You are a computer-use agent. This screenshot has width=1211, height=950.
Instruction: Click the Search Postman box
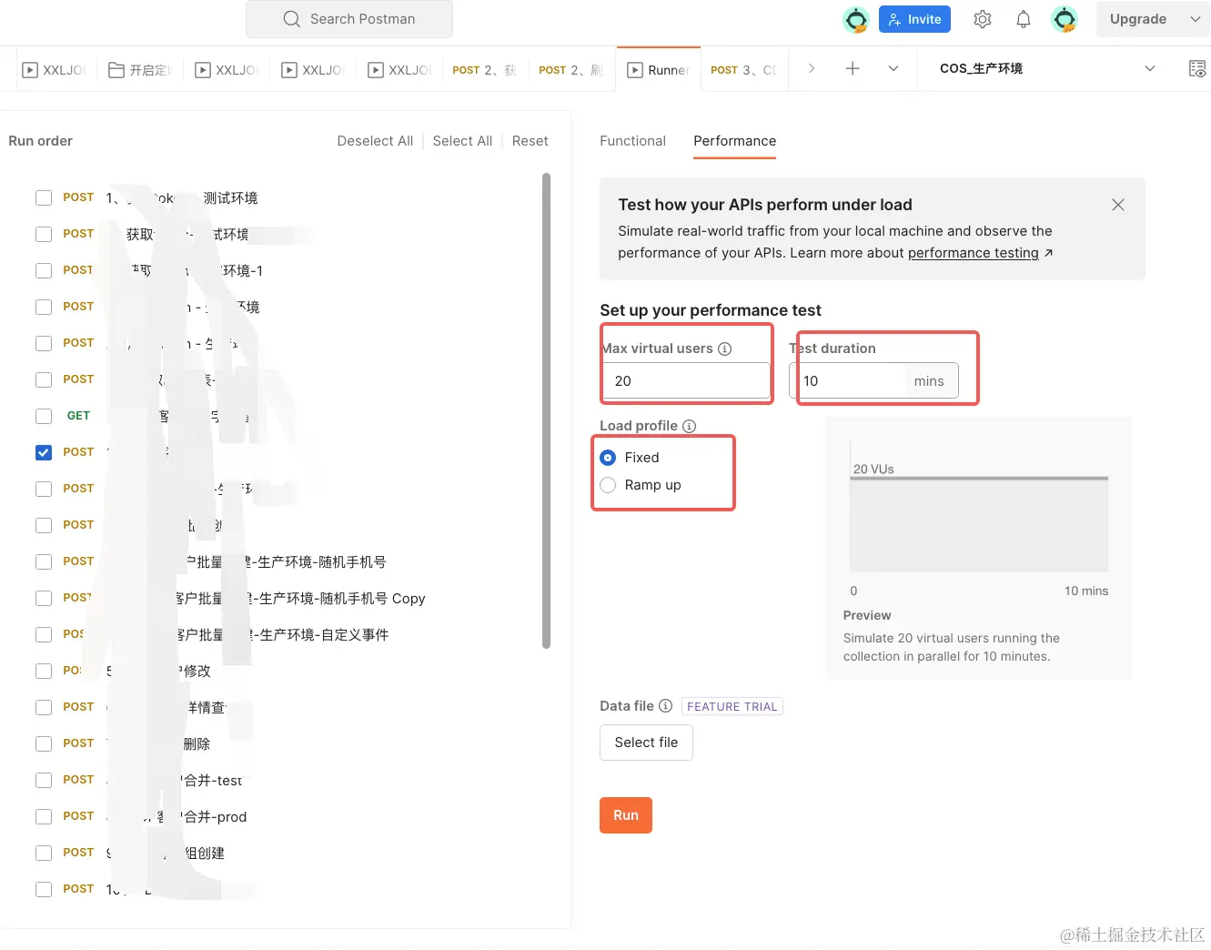[349, 19]
